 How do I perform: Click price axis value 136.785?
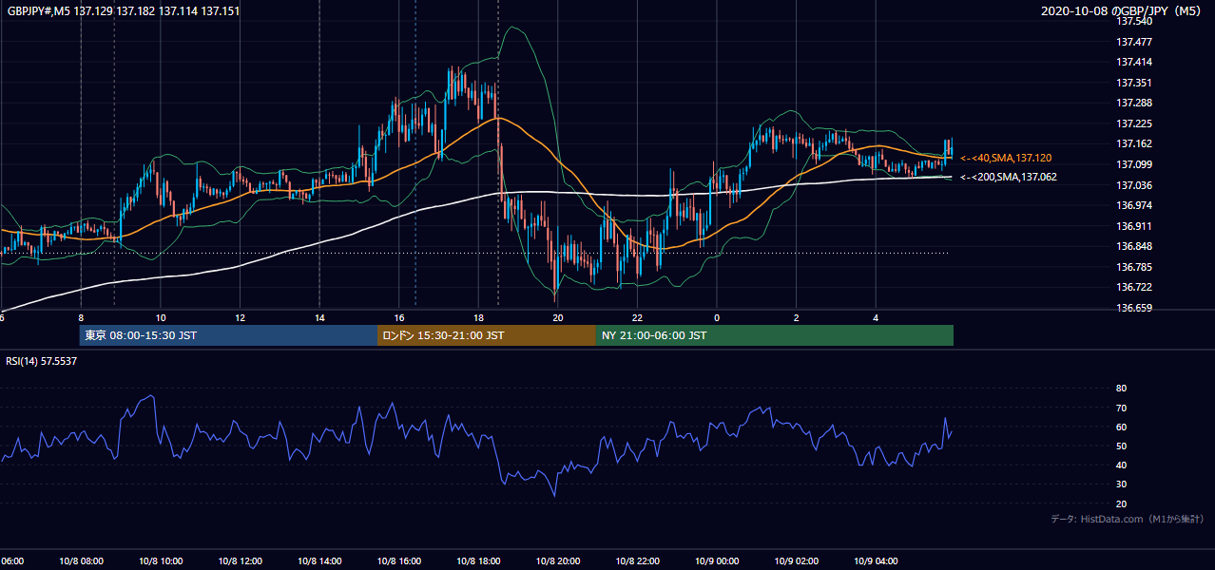point(1134,267)
